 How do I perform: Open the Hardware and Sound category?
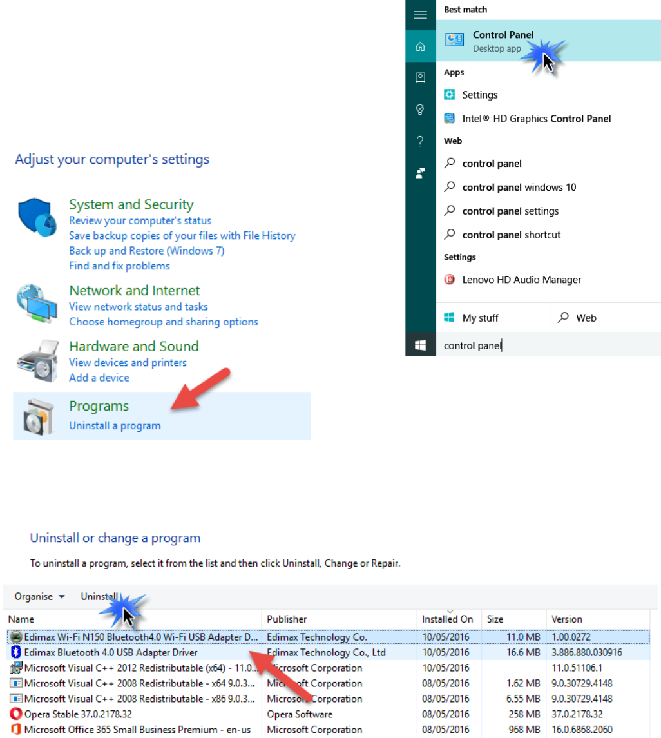click(133, 346)
